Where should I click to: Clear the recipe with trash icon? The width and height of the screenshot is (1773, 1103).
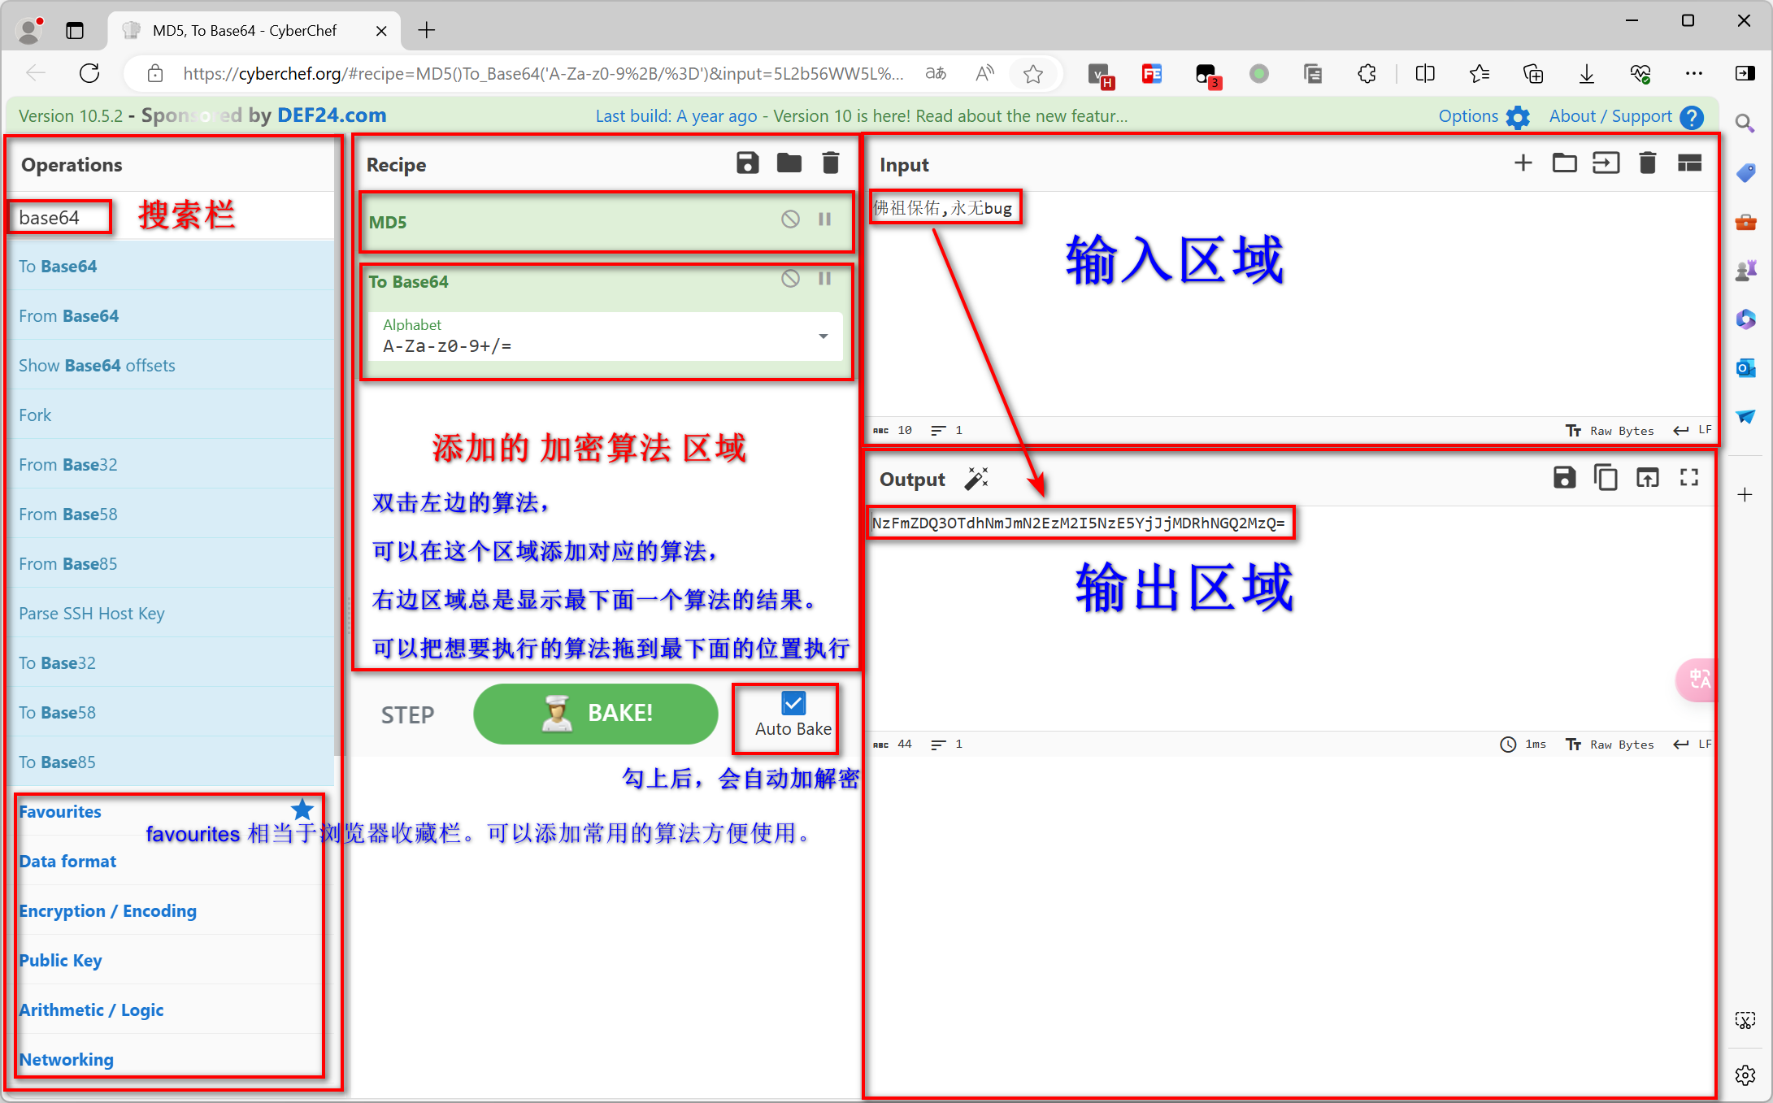tap(831, 163)
